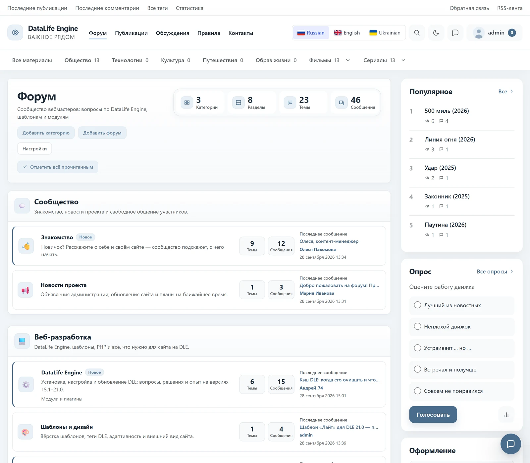Open the Форум nav tab

[x=98, y=33]
